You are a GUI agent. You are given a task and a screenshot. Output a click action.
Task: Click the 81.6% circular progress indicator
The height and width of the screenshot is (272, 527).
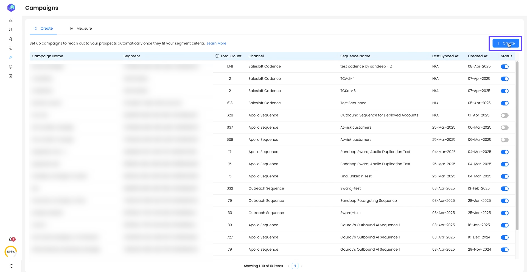11,252
